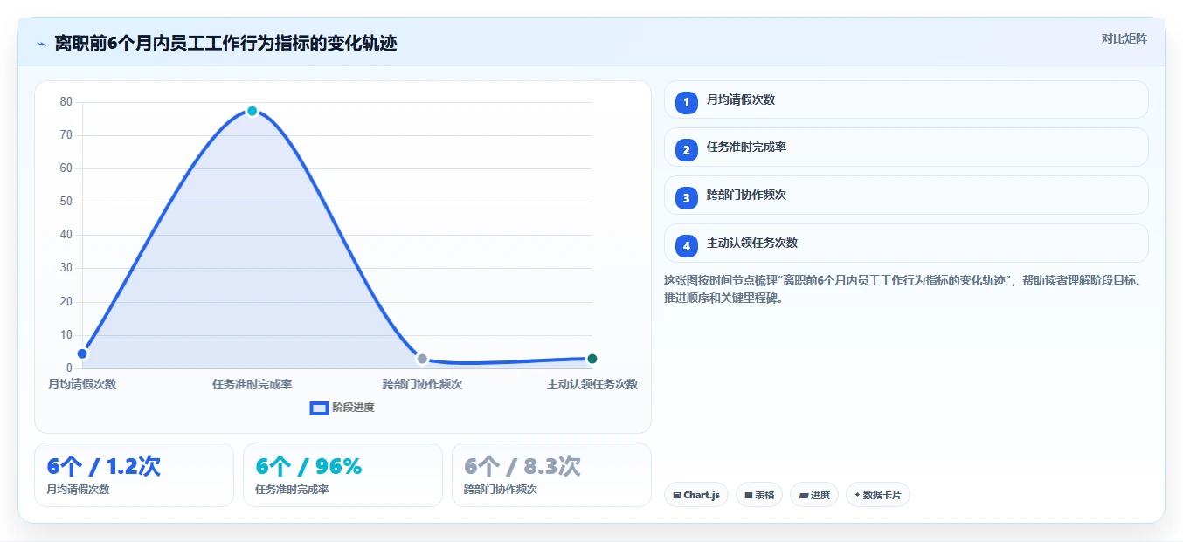Click the icon in the Chart.js tag
Image resolution: width=1183 pixels, height=542 pixels.
click(677, 495)
